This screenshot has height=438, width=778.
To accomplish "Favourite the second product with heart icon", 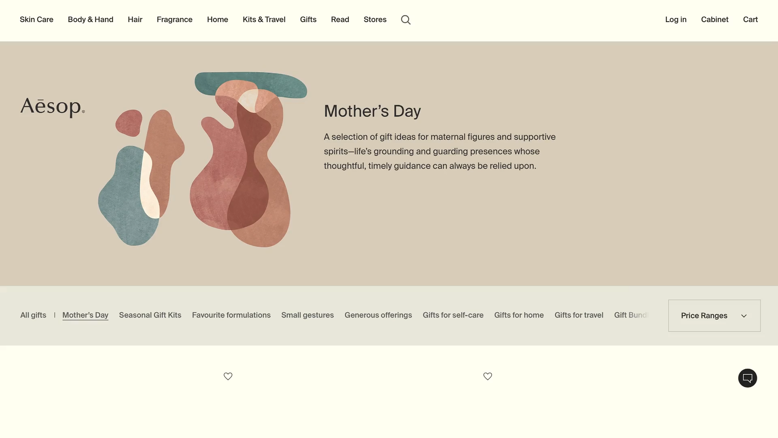I will (487, 376).
